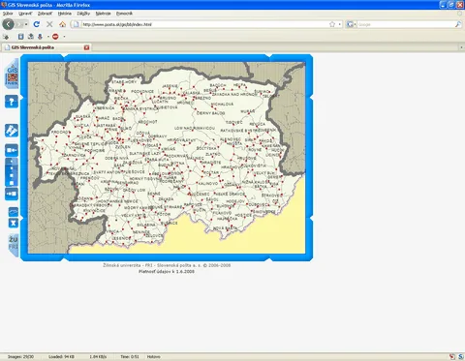Screen dimensions: 465x361
Task: Click the throbber icon at menu bar end
Action: click(x=459, y=14)
